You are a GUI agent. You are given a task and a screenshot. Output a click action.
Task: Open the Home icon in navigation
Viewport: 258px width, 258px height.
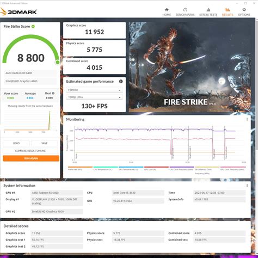click(167, 10)
